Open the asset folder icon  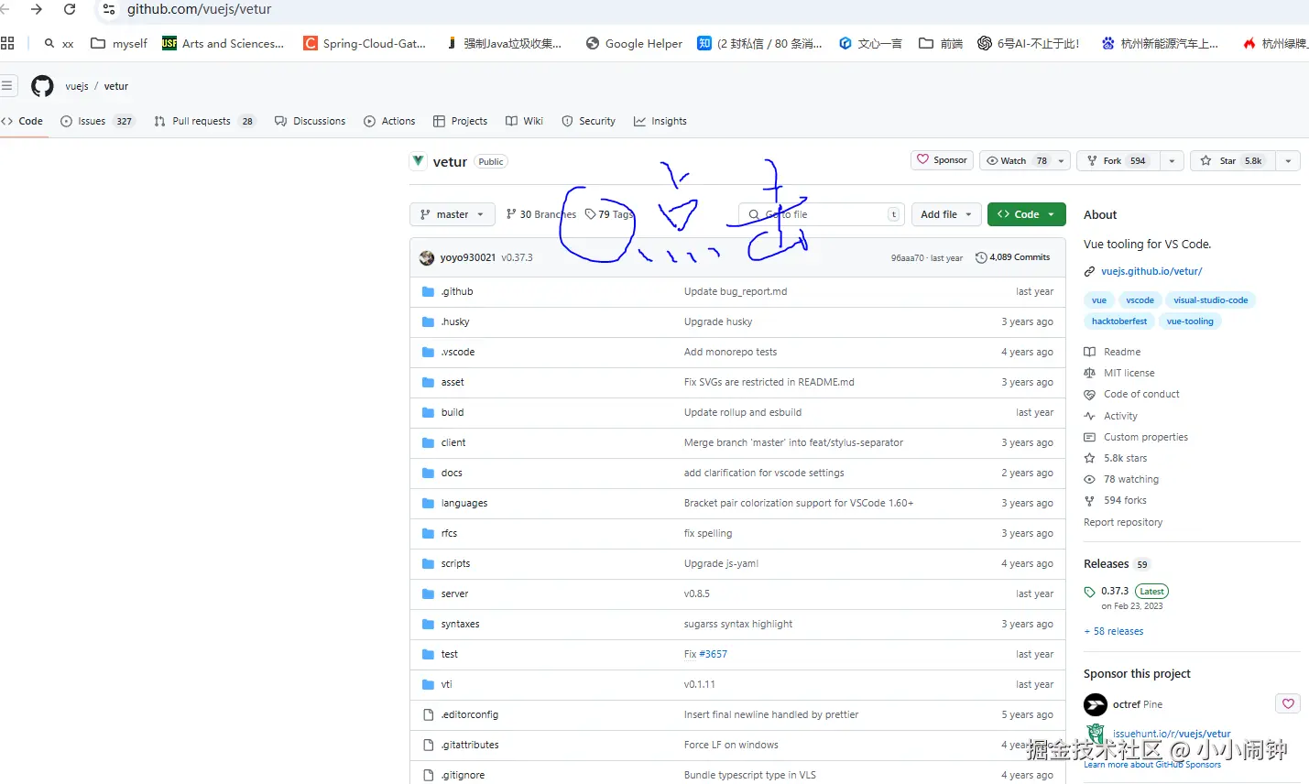click(x=428, y=382)
